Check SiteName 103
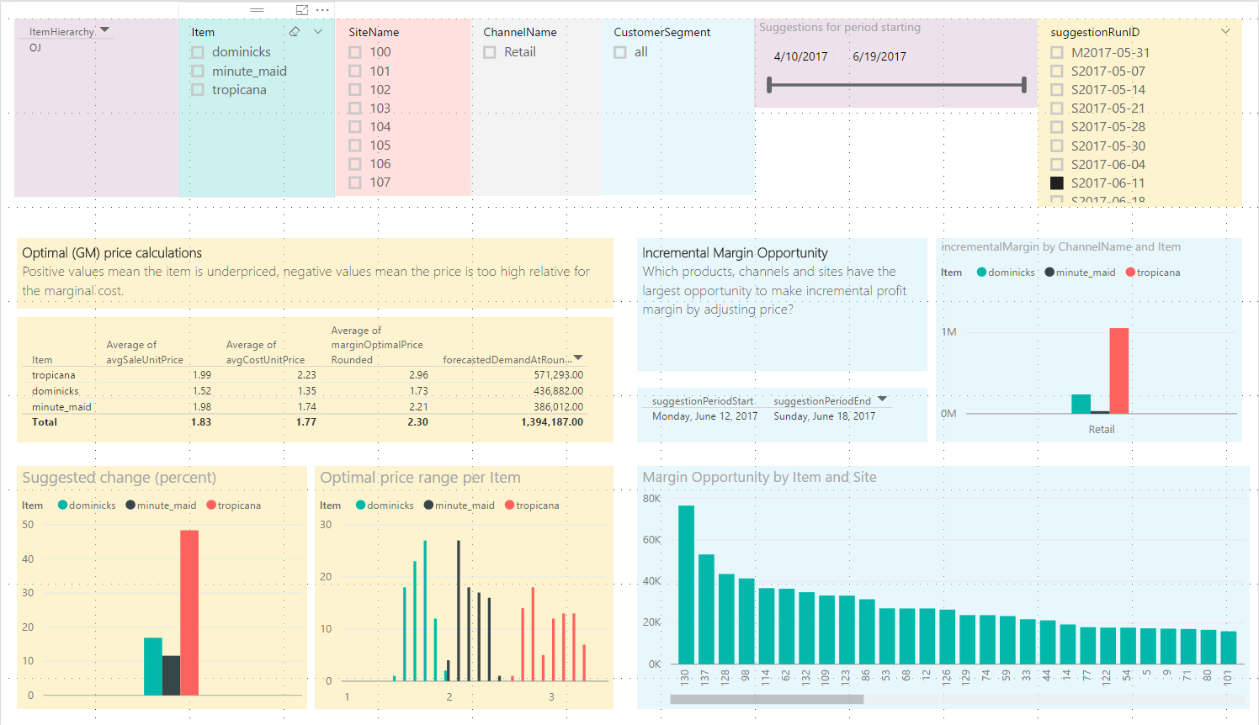1259x725 pixels. point(355,108)
